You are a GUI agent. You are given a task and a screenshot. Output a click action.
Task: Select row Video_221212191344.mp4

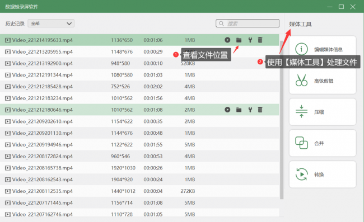point(139,75)
